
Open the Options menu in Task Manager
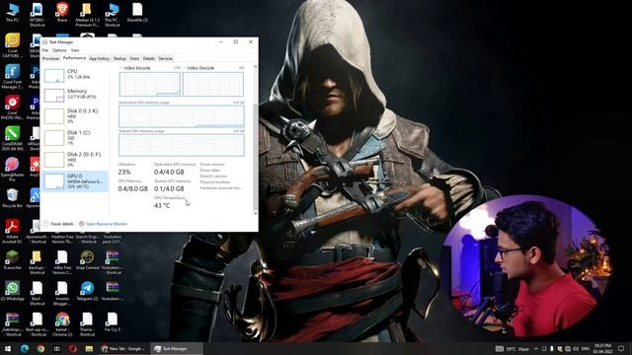pyautogui.click(x=59, y=50)
